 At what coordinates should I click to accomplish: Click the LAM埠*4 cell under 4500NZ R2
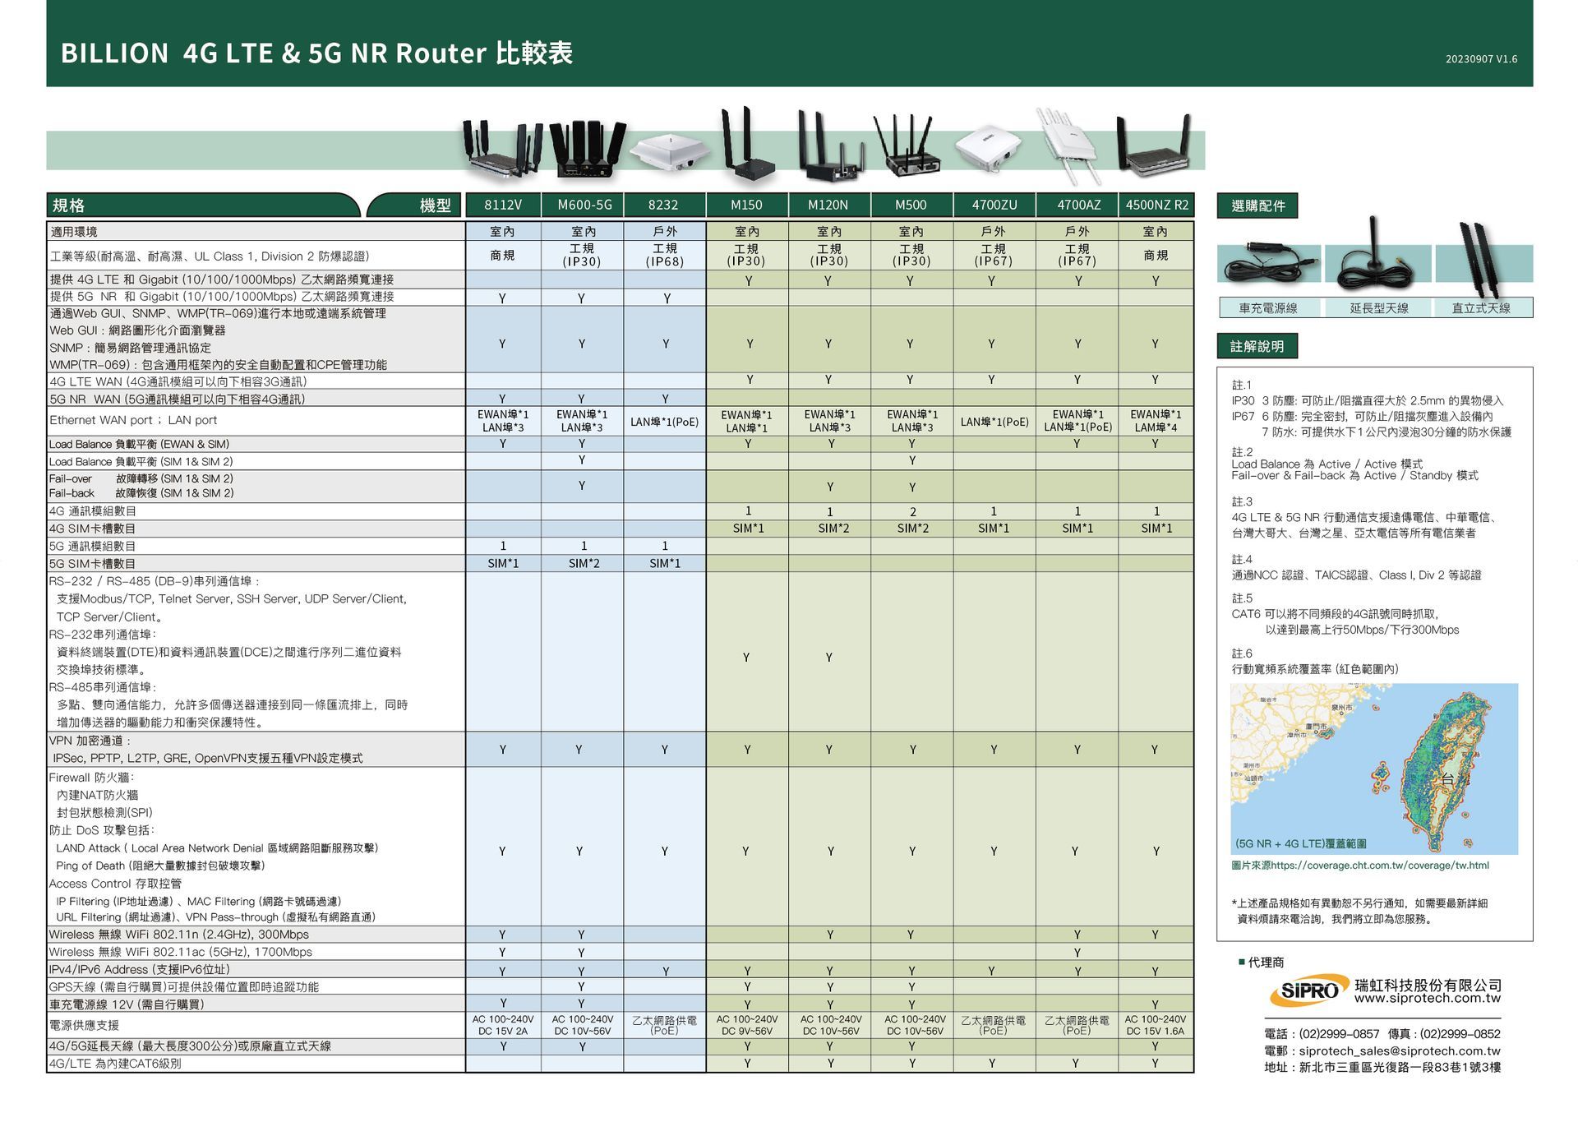click(x=1156, y=427)
